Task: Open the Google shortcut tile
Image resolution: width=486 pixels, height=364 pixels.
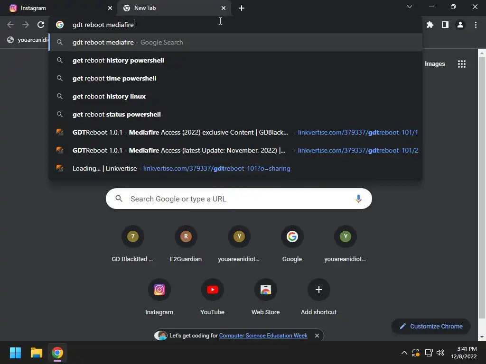Action: click(x=292, y=244)
